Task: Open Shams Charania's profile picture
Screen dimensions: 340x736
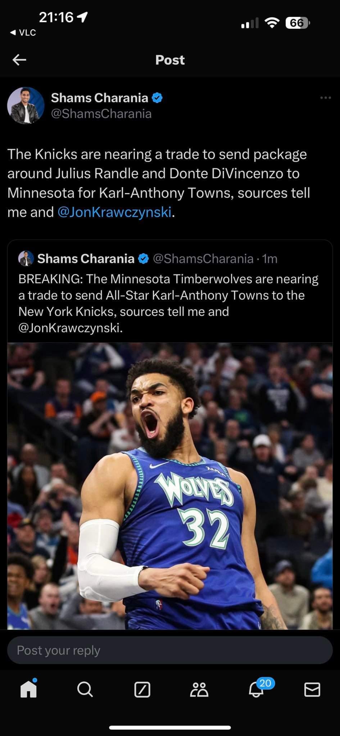Action: [x=26, y=106]
